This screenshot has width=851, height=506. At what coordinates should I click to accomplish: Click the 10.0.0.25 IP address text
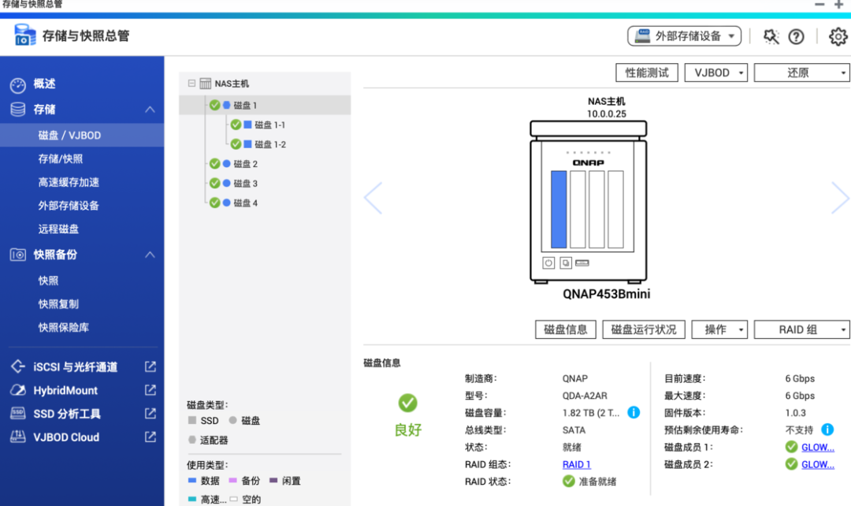pyautogui.click(x=606, y=114)
